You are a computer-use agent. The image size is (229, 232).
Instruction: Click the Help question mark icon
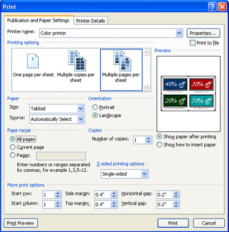212,7
